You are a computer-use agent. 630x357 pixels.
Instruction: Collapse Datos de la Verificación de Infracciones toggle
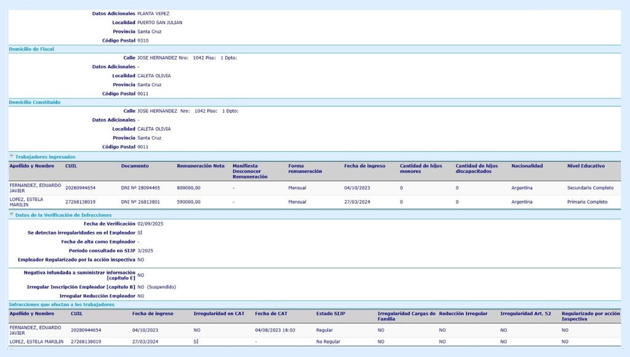point(11,215)
